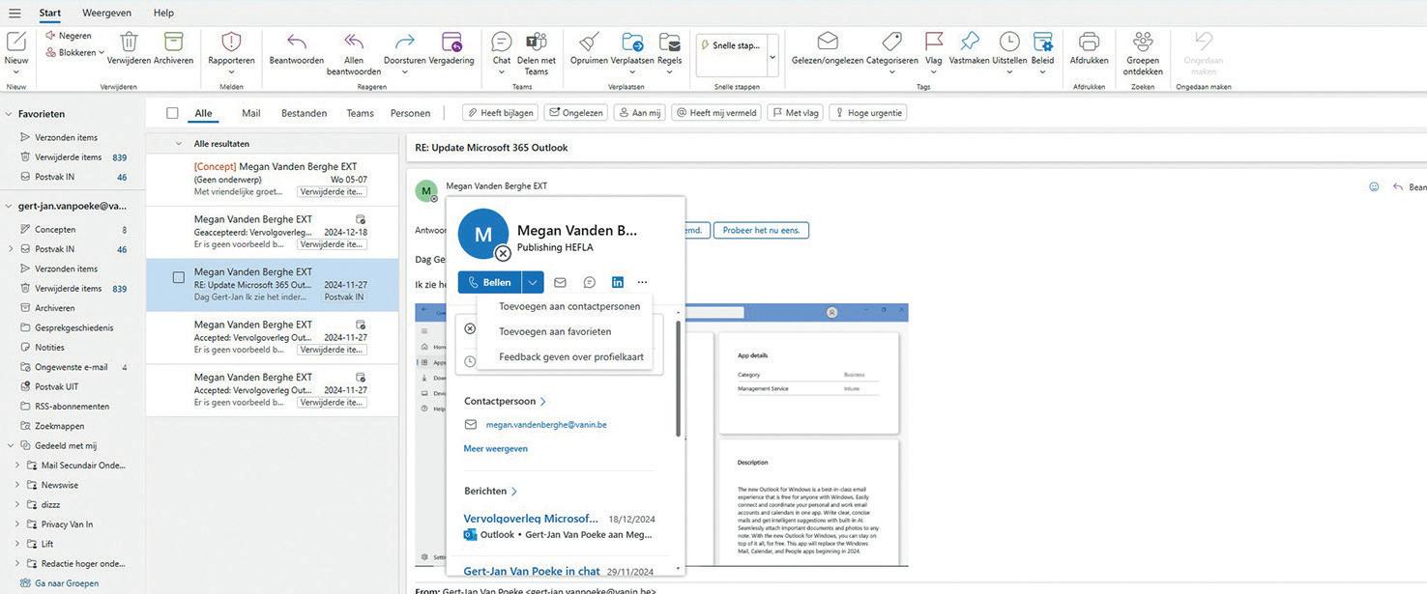The height and width of the screenshot is (594, 1427).
Task: Clean up the conversation with Opruimen
Action: [589, 42]
